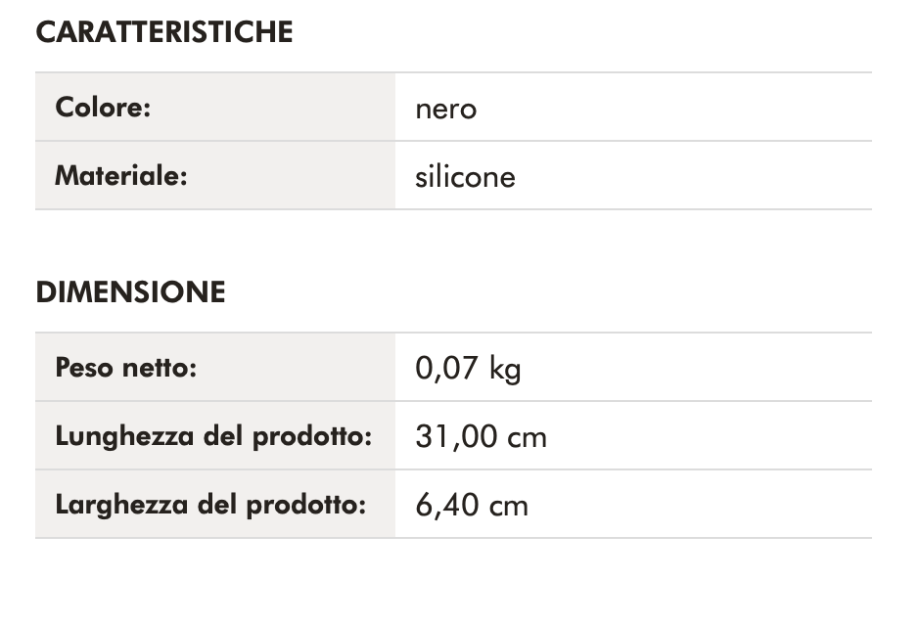Click the CARATTERISTICHE section heading
The width and height of the screenshot is (920, 624).
click(x=164, y=32)
